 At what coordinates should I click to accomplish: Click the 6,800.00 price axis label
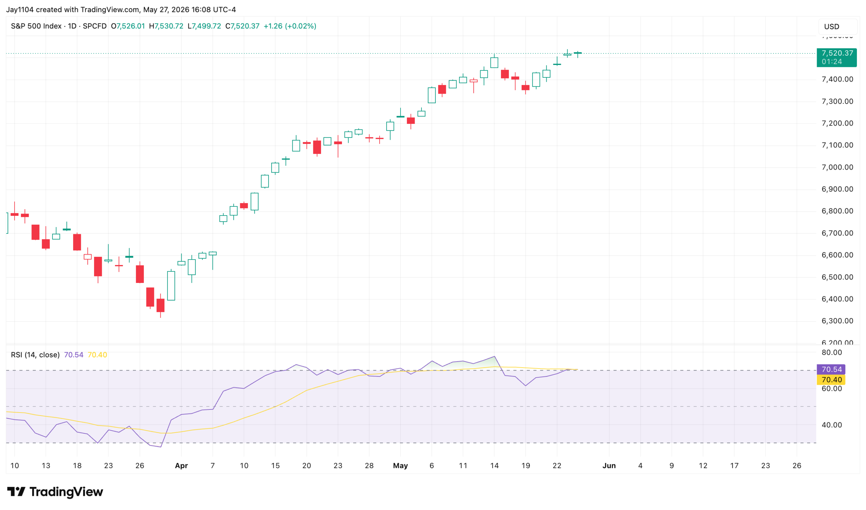pos(837,211)
